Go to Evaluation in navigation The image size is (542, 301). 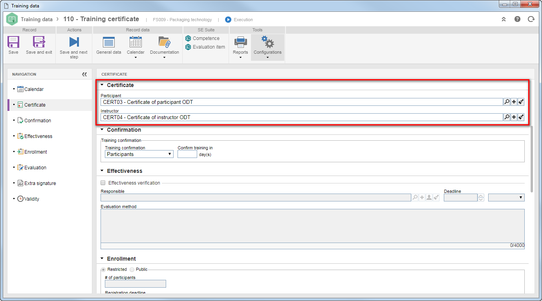click(49, 168)
